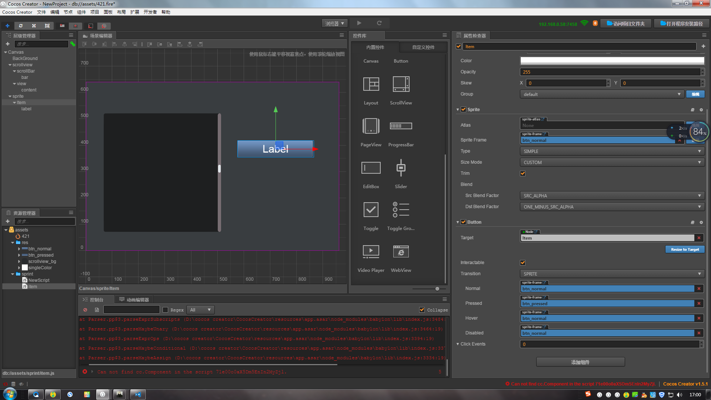Open the Transition SPRITE dropdown
This screenshot has width=711, height=400.
click(x=612, y=274)
